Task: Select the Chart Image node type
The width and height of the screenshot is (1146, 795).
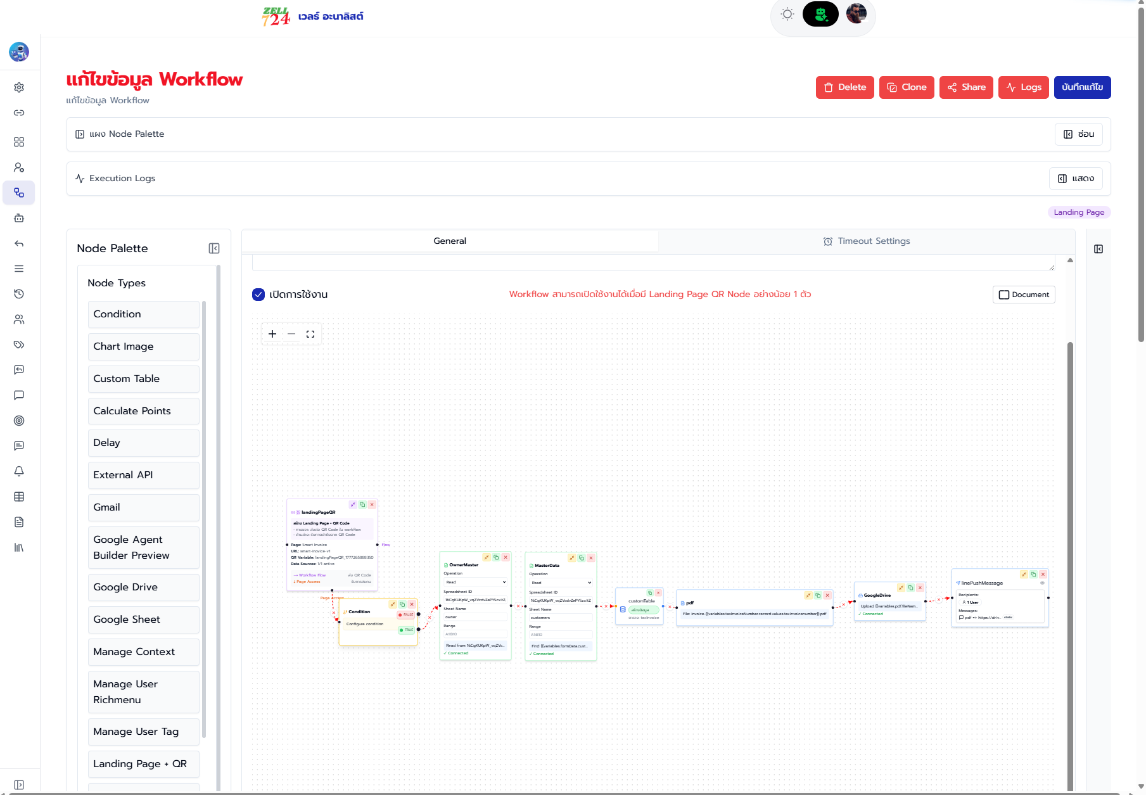Action: click(144, 347)
